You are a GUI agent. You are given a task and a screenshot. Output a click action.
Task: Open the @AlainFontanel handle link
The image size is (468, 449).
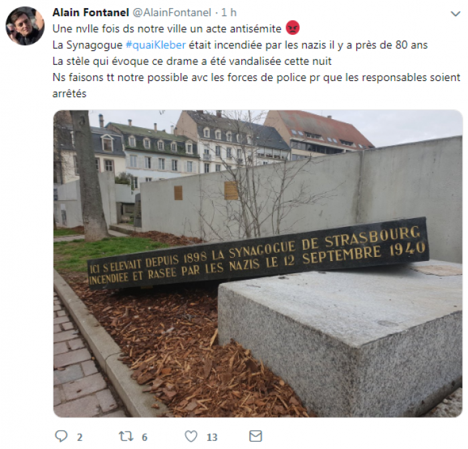coord(172,13)
